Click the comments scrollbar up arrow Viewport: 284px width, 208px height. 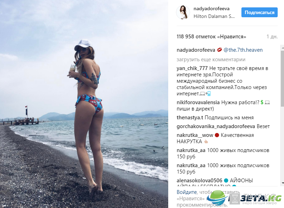coord(282,48)
